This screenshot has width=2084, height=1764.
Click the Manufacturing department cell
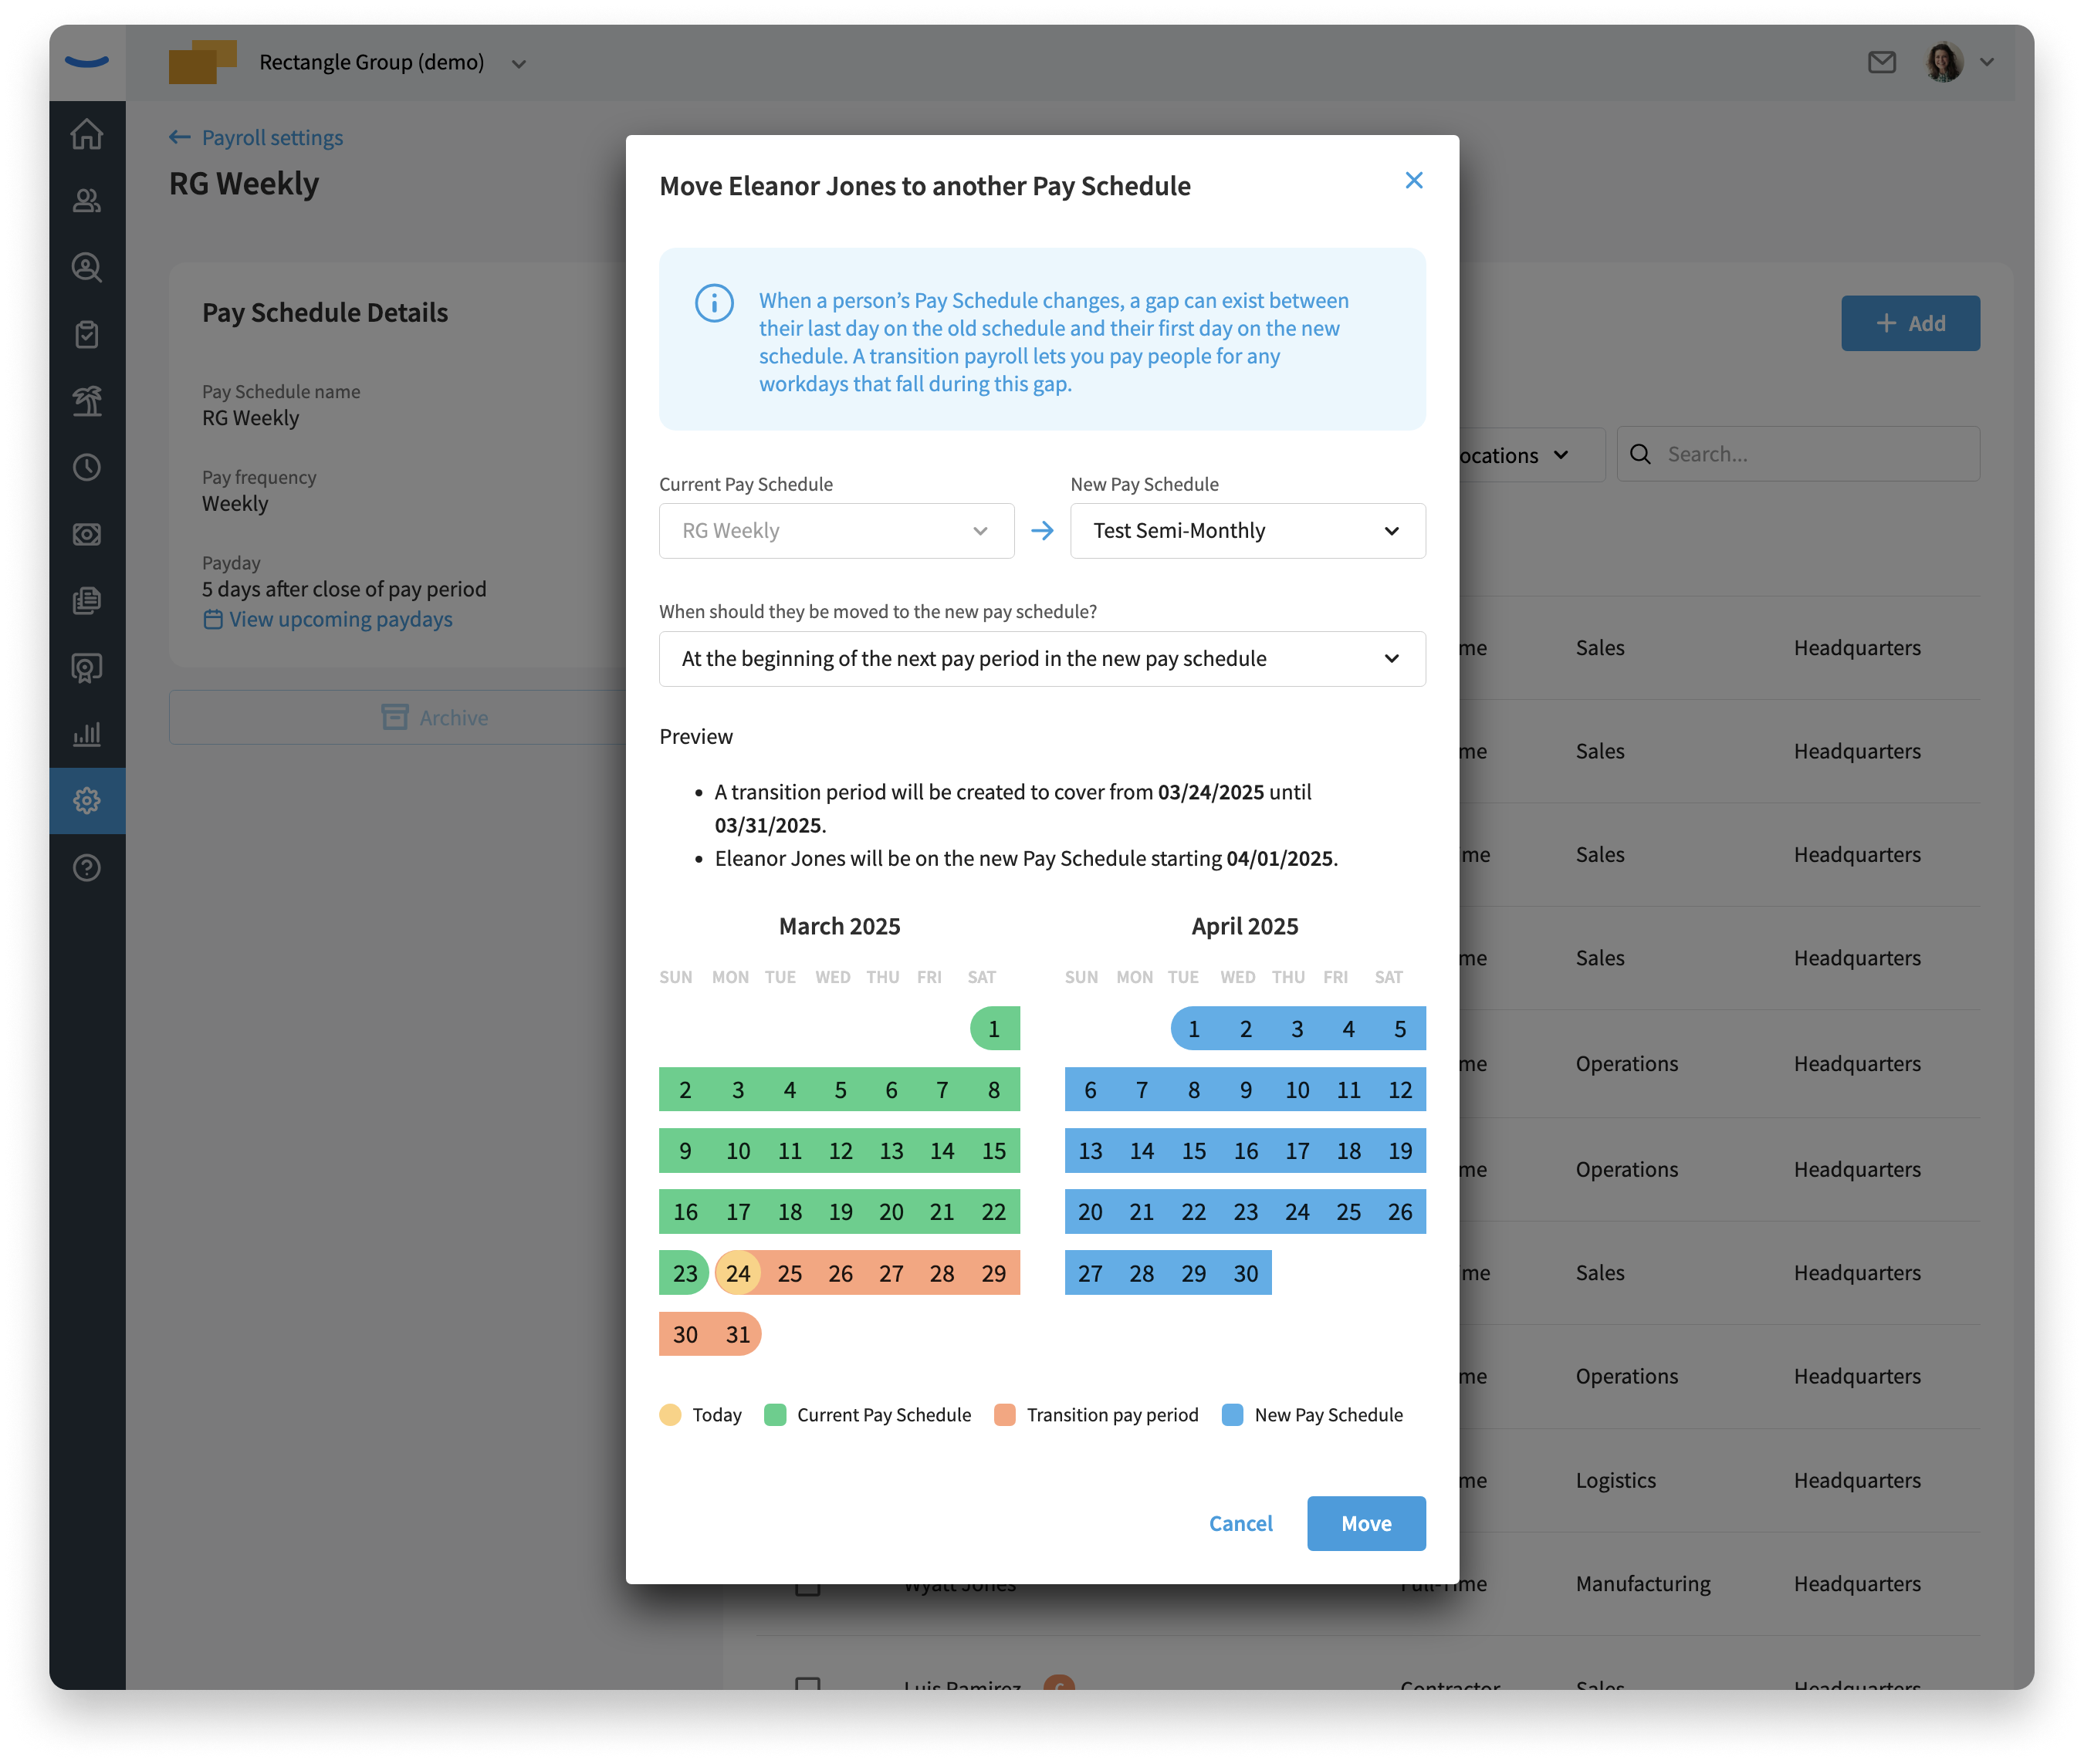[x=1642, y=1583]
